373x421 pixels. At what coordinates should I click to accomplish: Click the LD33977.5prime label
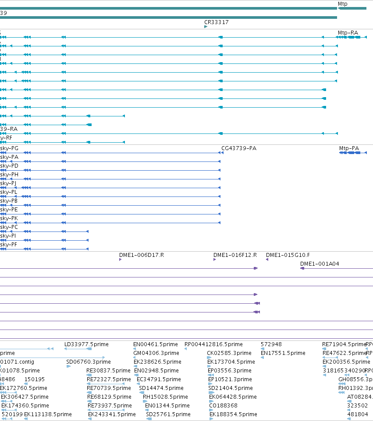87,344
